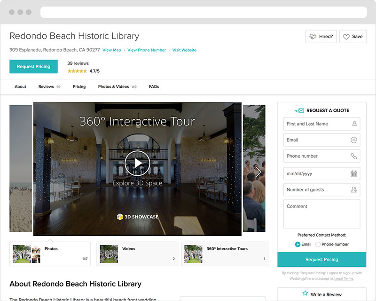Viewport: 376px width, 301px height.
Task: Click the wedding guests photo right of main image
Action: [x=254, y=169]
